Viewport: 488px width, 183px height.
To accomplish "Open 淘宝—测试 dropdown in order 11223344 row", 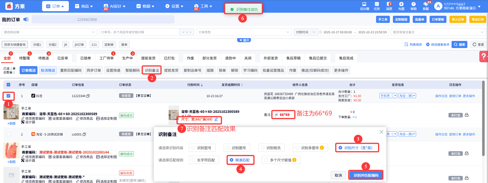I will (x=407, y=96).
